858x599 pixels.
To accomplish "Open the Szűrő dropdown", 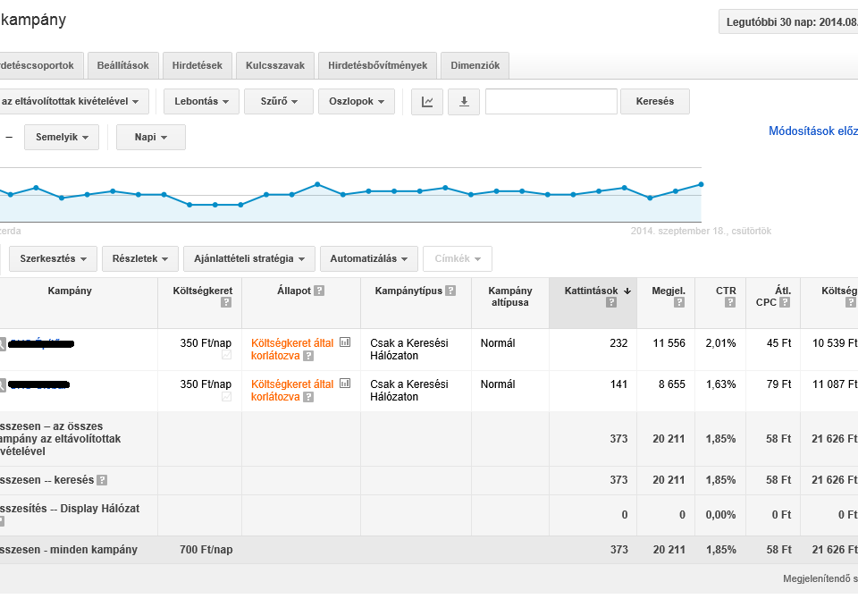I will (279, 102).
